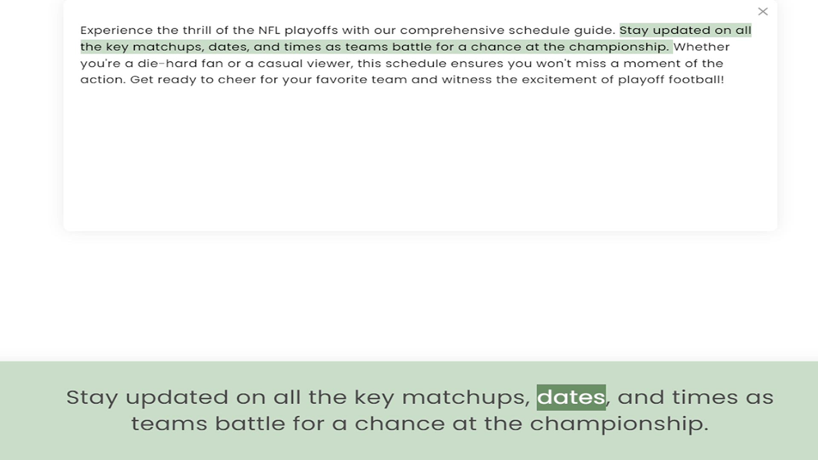818x460 pixels.
Task: Click "comprehensive" in the paragraph's first line
Action: tap(452, 30)
